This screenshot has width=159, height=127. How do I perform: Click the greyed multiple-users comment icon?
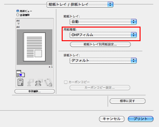38,82
